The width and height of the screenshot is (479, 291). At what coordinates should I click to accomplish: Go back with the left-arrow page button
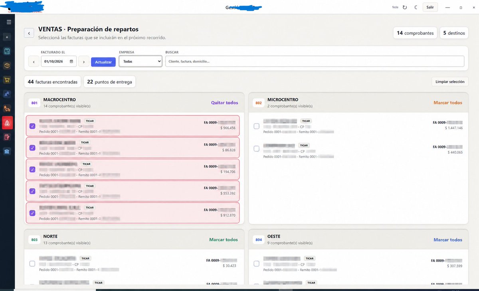pos(29,33)
